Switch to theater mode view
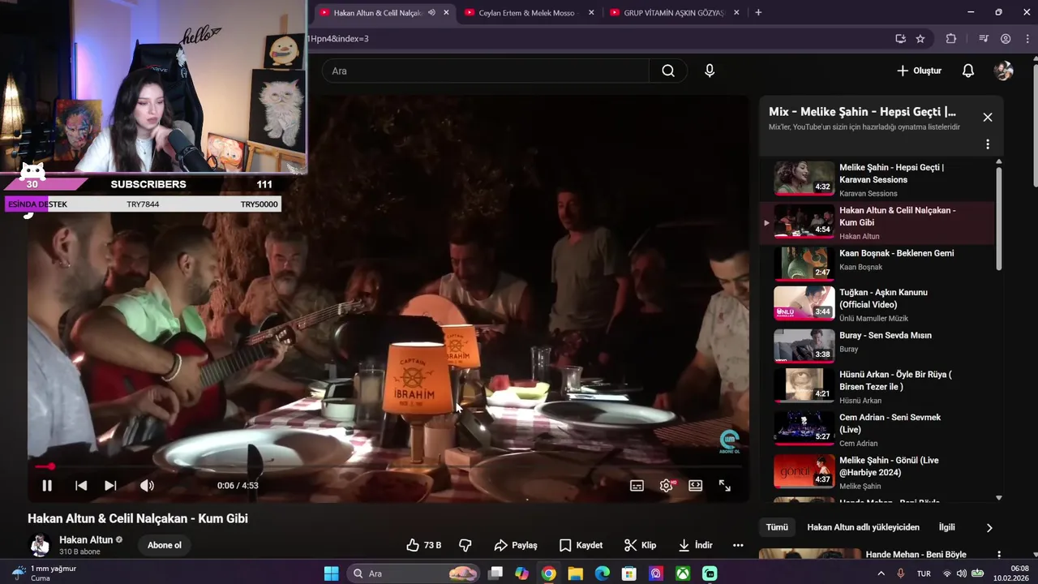 [x=695, y=486]
